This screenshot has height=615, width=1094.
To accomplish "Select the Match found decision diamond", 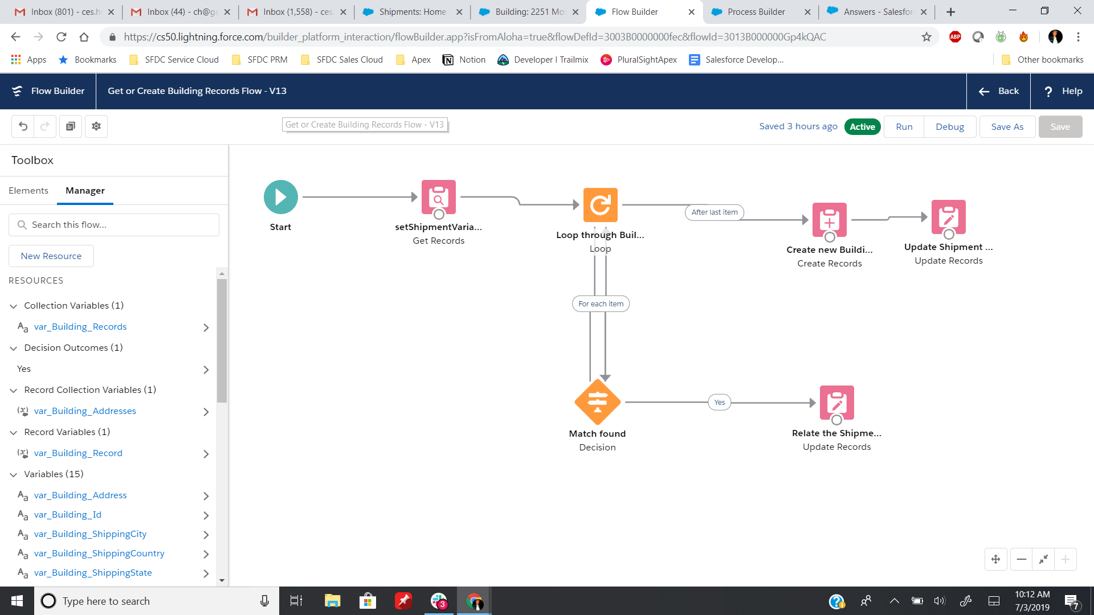I will (x=597, y=402).
